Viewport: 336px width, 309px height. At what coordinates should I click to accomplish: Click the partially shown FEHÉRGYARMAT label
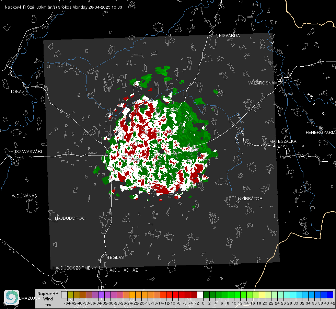(x=321, y=133)
